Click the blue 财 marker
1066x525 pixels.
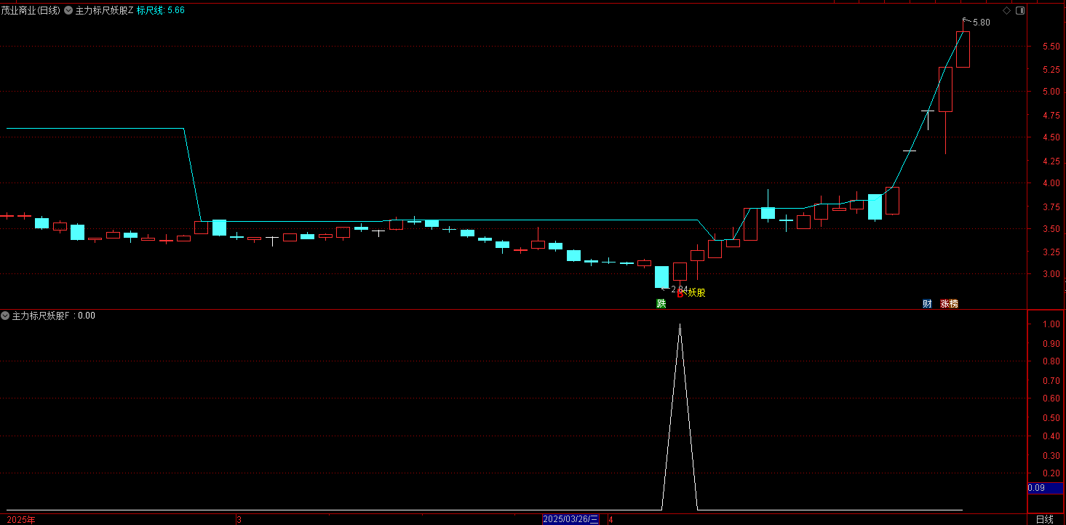point(927,304)
